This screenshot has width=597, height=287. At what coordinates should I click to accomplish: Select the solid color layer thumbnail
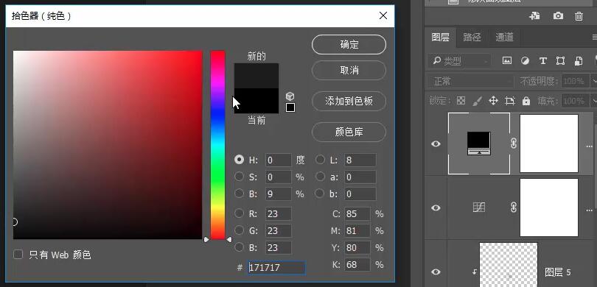point(479,143)
